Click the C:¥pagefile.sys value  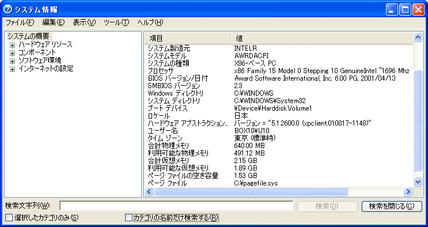[256, 183]
